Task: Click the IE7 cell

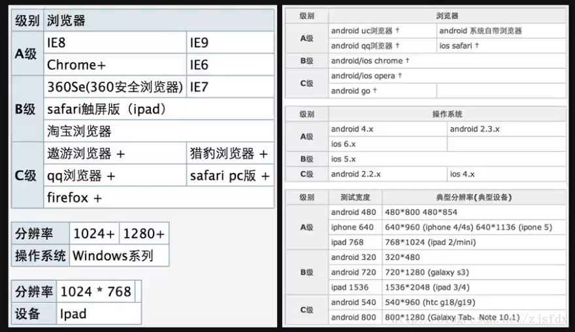Action: coord(230,86)
